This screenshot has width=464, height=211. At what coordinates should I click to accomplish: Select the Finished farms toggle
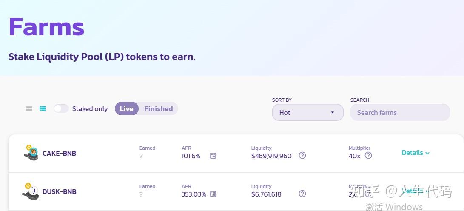coord(159,108)
